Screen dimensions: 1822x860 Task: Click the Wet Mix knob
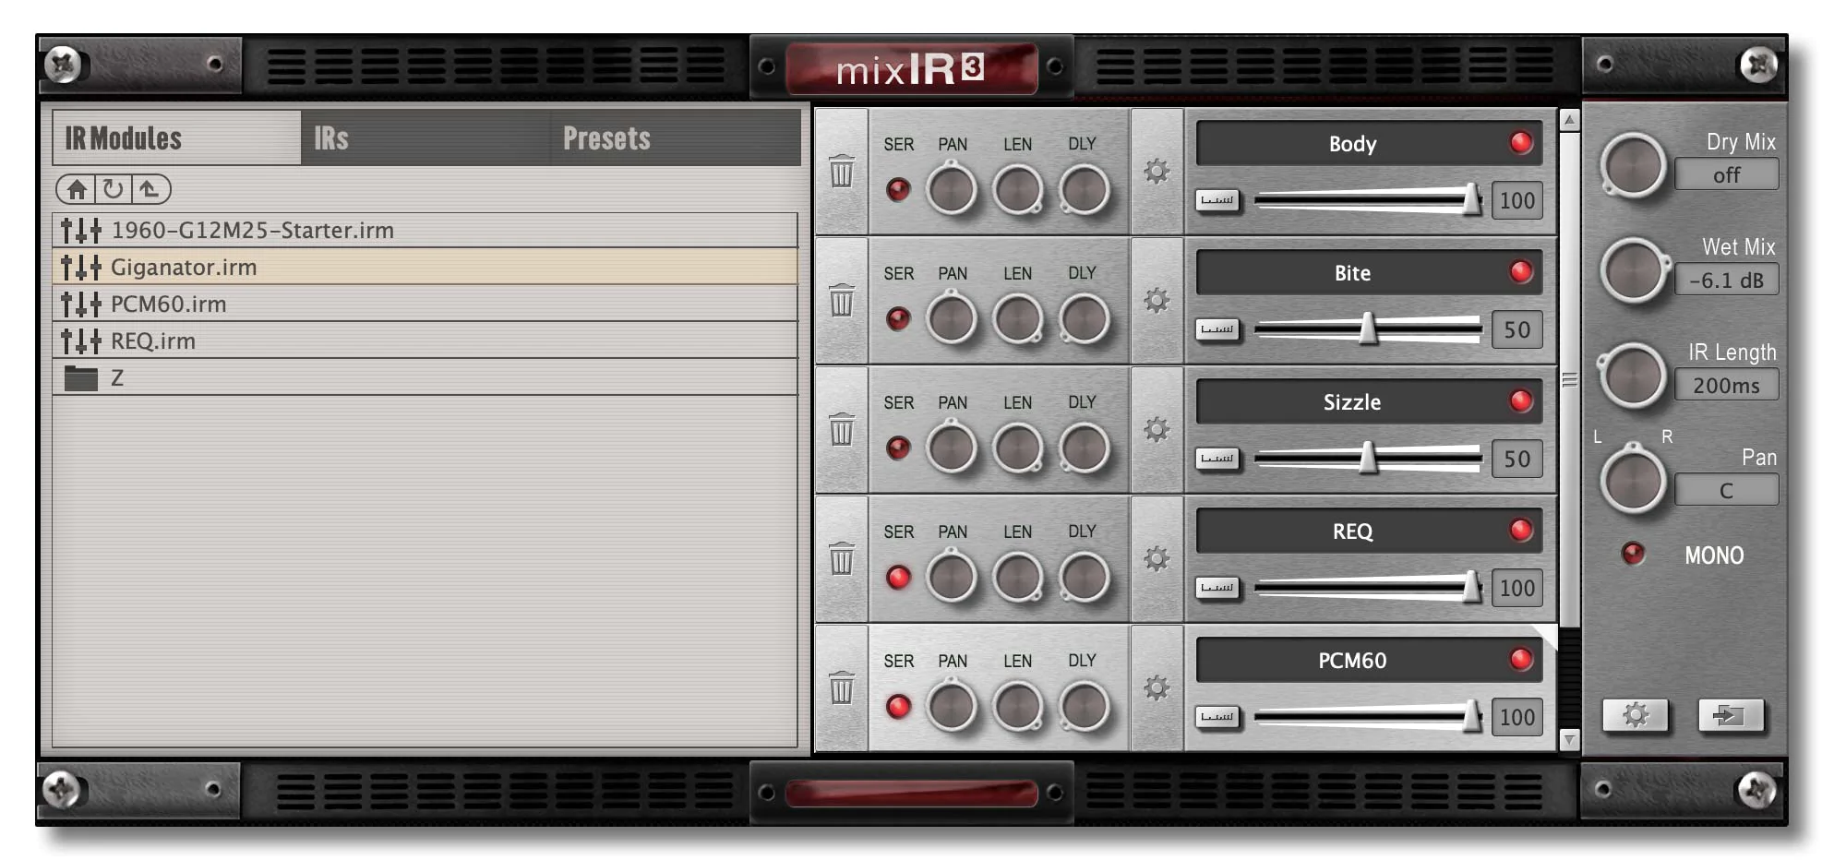coord(1633,271)
